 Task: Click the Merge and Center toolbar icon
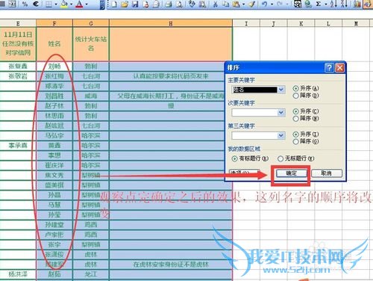coord(12,4)
